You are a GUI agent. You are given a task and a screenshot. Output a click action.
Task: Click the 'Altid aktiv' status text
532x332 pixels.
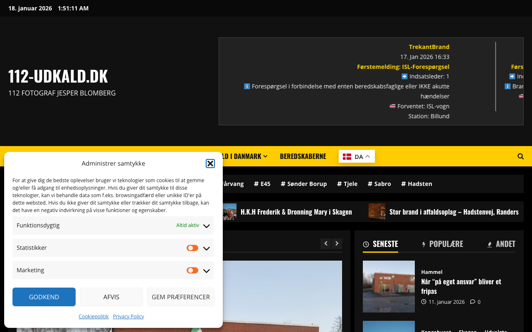pyautogui.click(x=187, y=225)
